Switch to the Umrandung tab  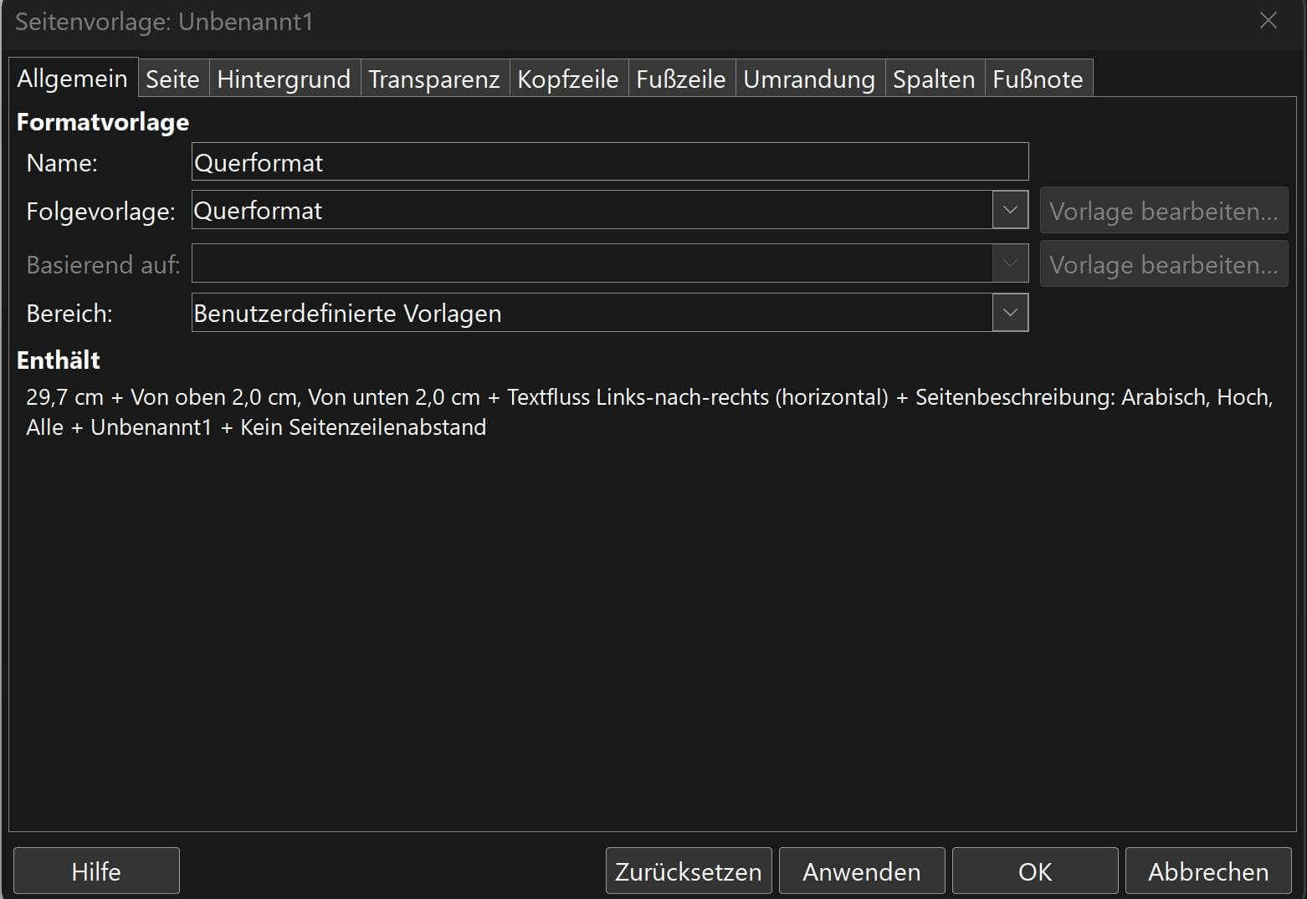click(x=808, y=79)
